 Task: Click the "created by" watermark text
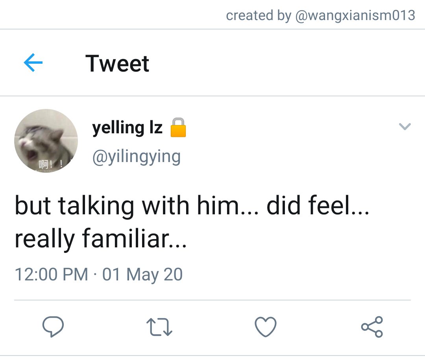point(258,15)
